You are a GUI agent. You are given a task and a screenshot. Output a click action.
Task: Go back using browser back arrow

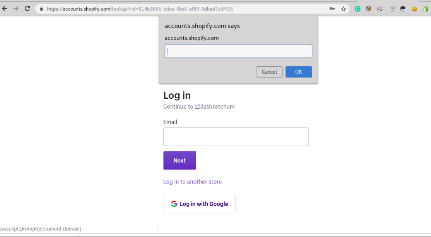coord(5,9)
